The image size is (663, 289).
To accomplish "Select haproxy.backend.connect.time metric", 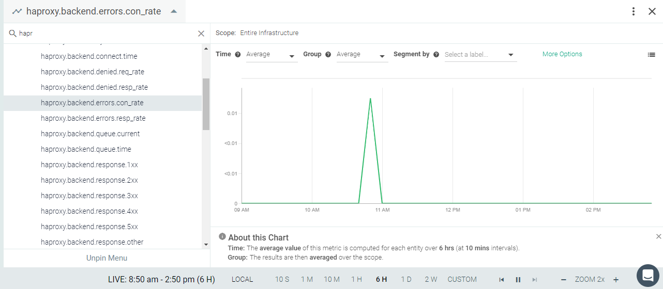I will pyautogui.click(x=102, y=56).
